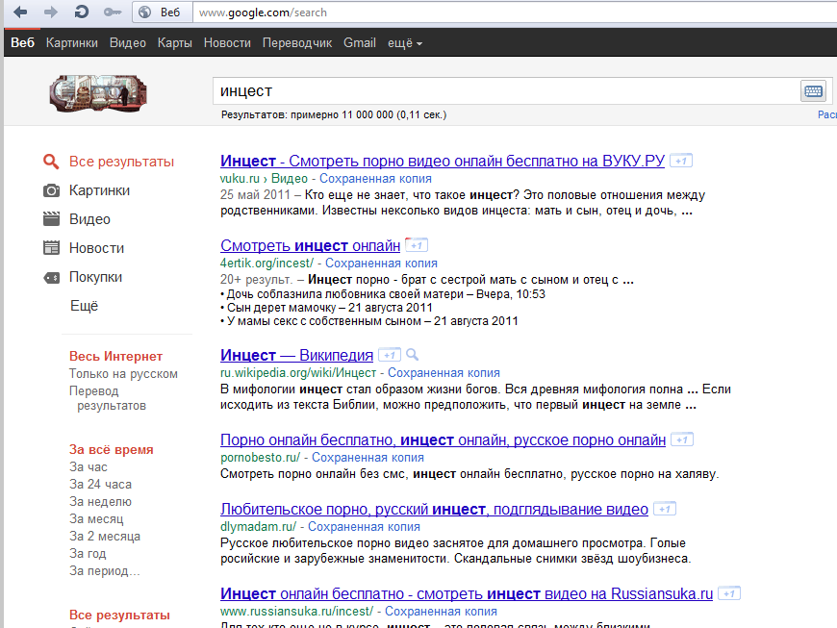Click the price tag icon next to Покупки
The width and height of the screenshot is (837, 628).
pyautogui.click(x=51, y=277)
